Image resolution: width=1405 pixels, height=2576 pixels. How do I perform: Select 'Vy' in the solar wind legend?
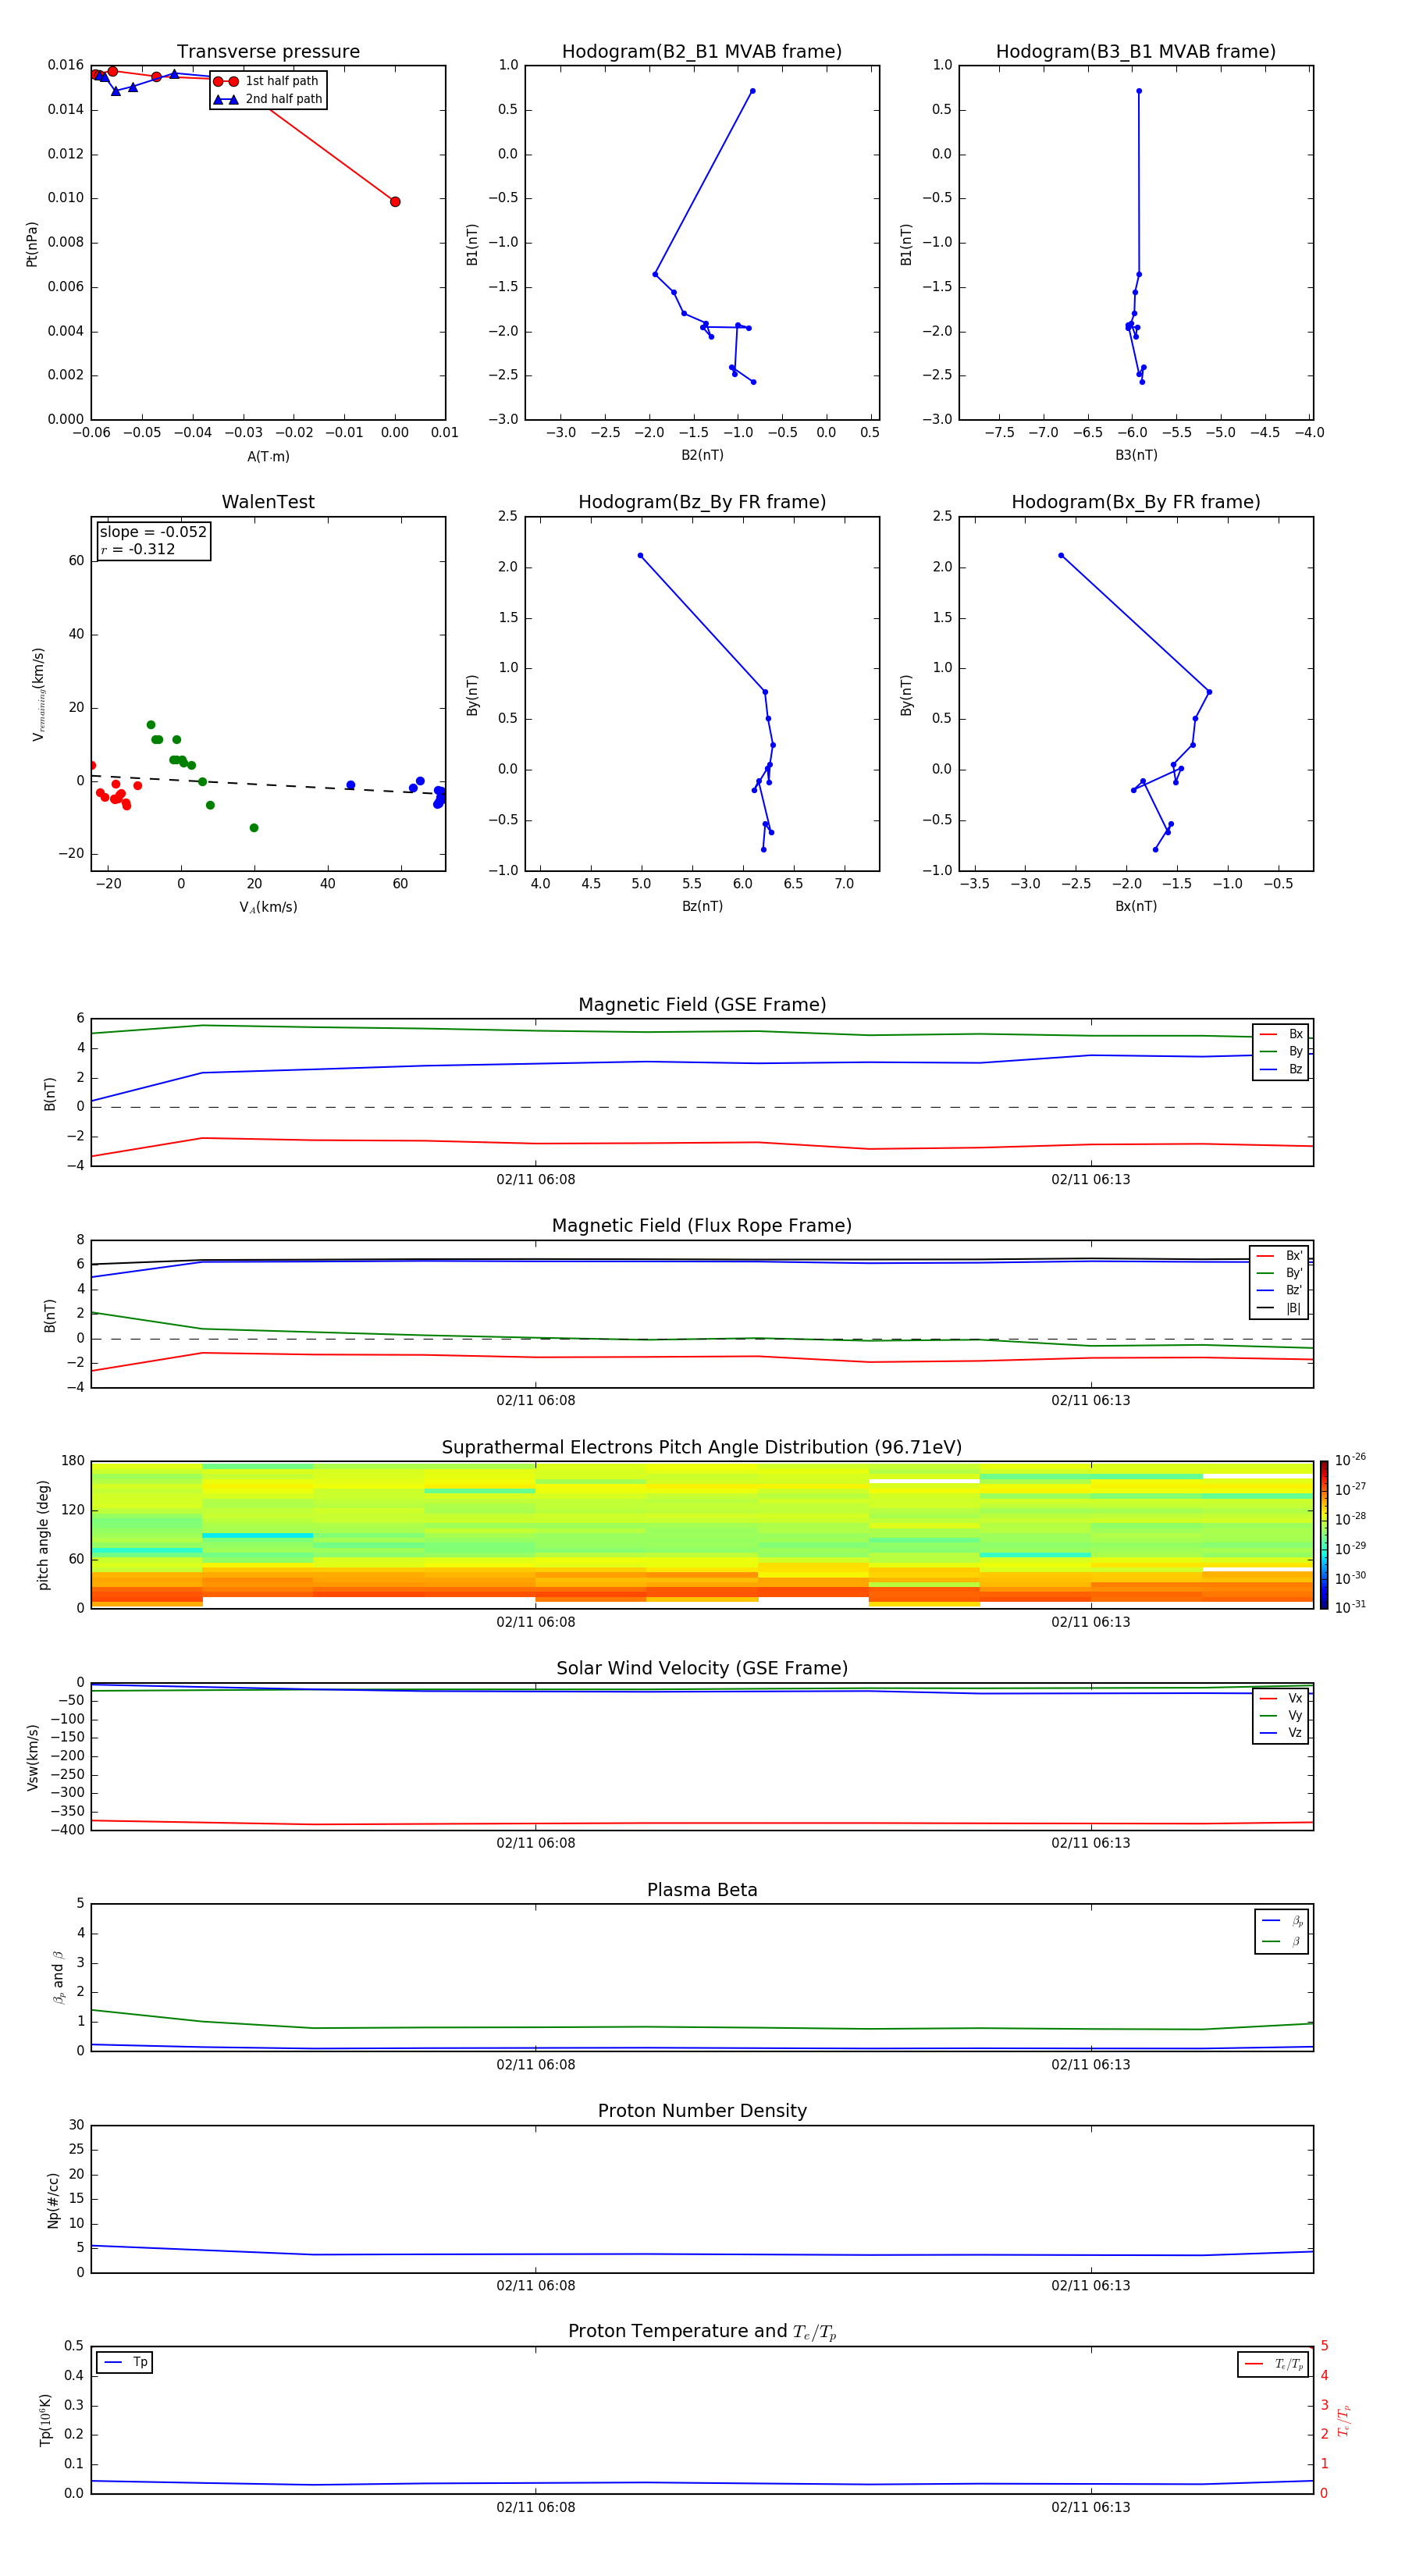click(1281, 1716)
